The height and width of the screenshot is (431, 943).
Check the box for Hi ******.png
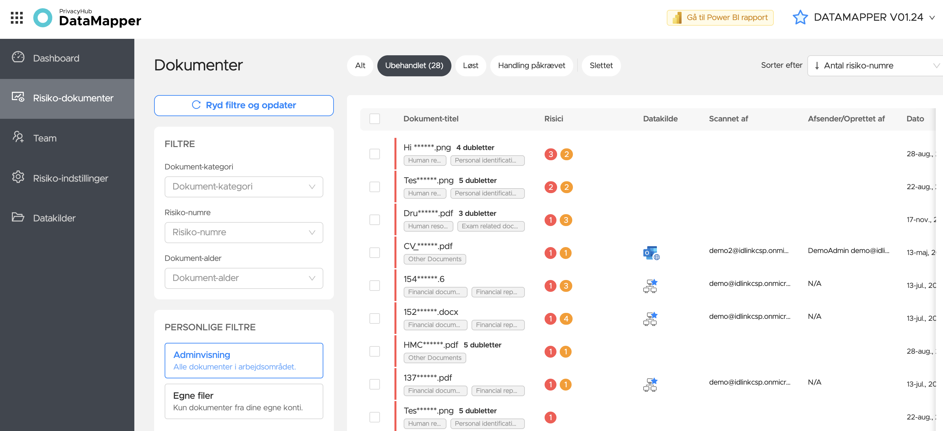[374, 154]
